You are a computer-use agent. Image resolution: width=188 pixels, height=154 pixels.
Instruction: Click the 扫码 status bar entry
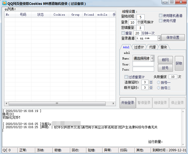click(124, 150)
